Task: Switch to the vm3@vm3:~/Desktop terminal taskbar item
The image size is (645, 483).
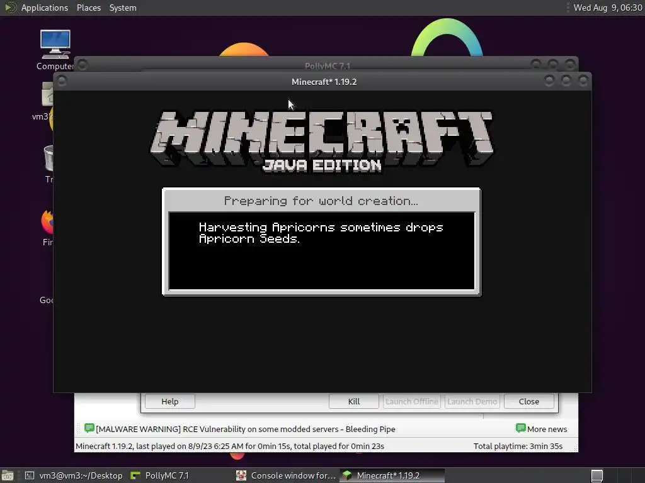Action: tap(74, 475)
